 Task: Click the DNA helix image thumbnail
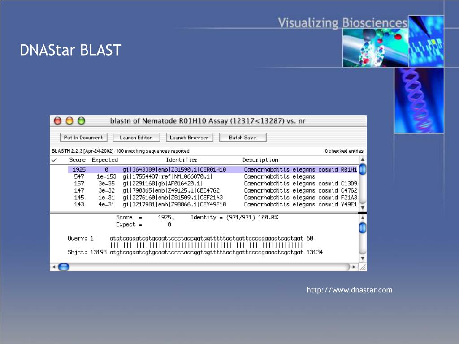point(419,100)
